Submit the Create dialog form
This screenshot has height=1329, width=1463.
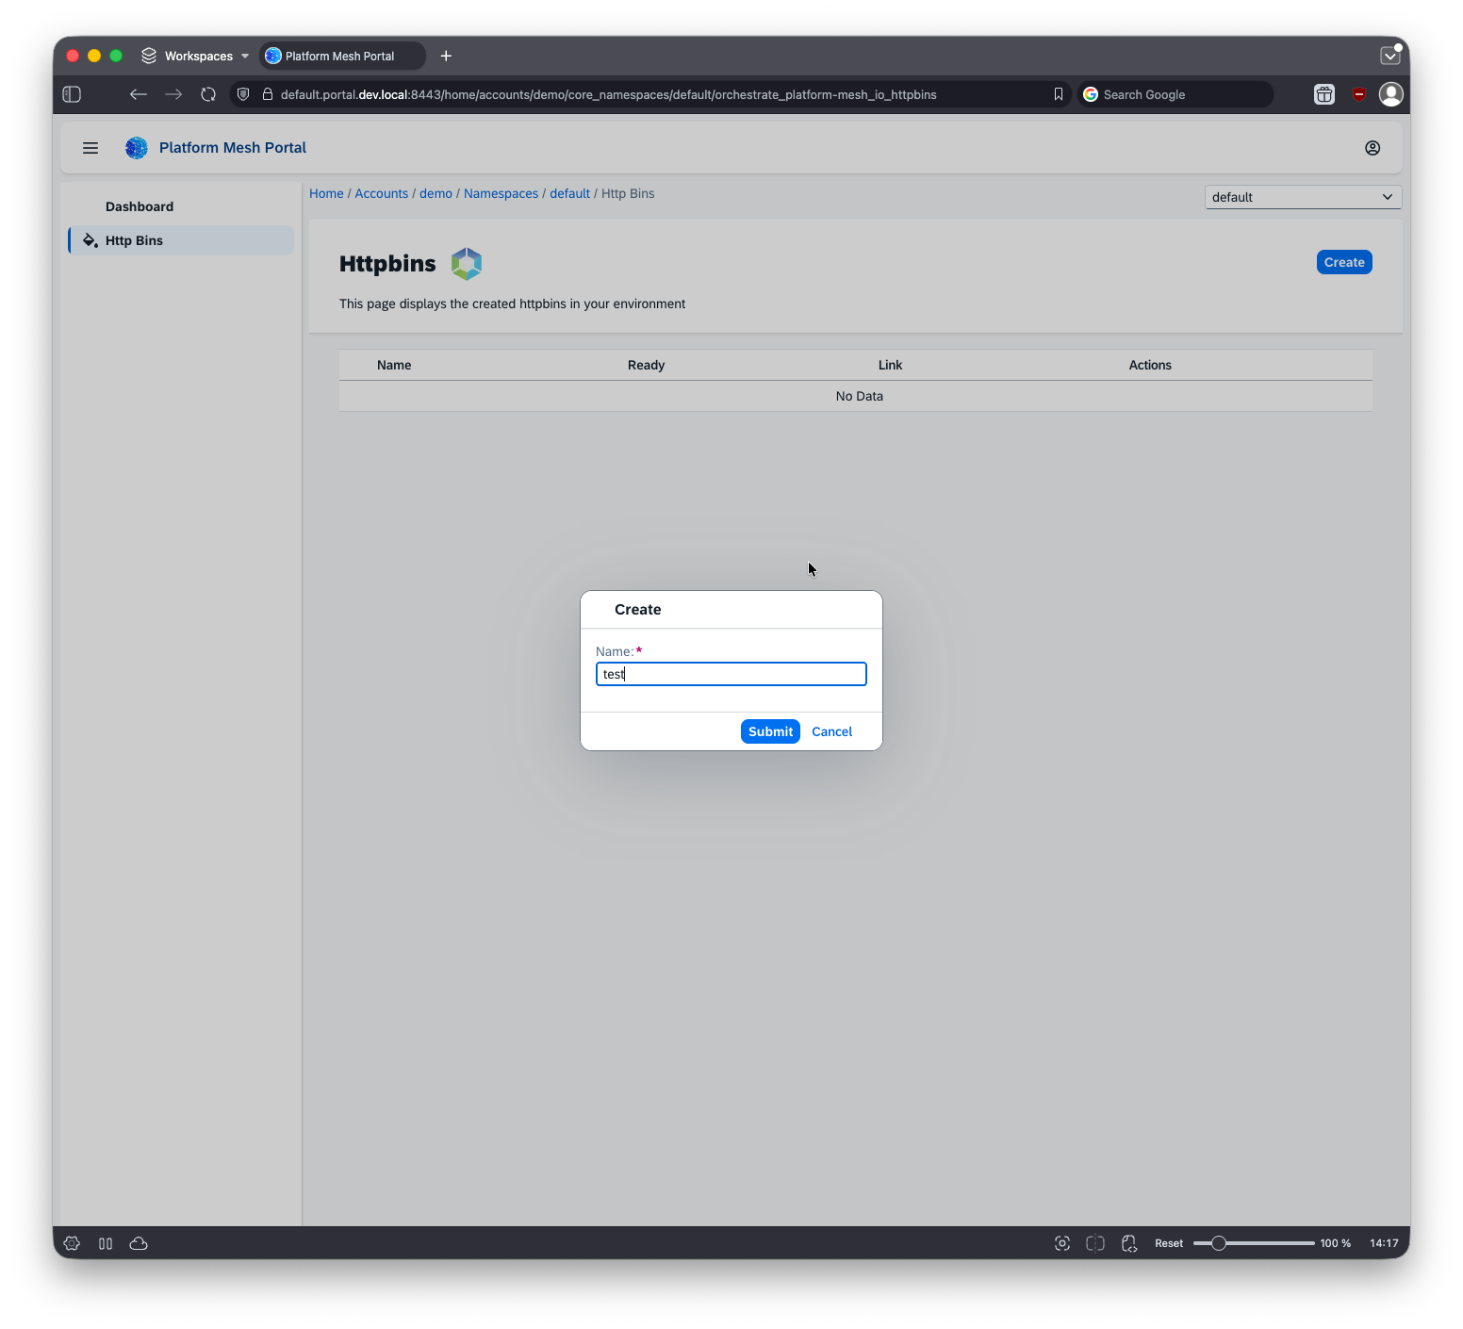coord(770,731)
